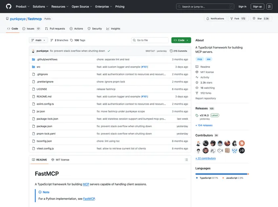View the 2.3k stars link
Viewport: 278px width, 207px height.
point(204,82)
